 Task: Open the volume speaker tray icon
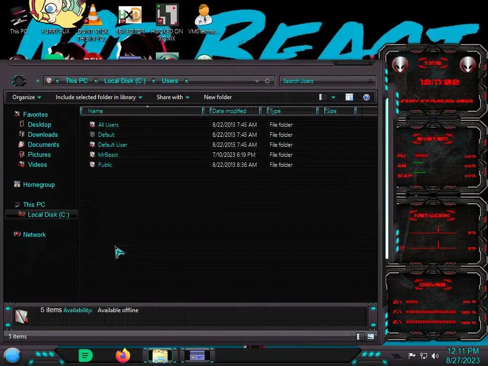tap(435, 356)
